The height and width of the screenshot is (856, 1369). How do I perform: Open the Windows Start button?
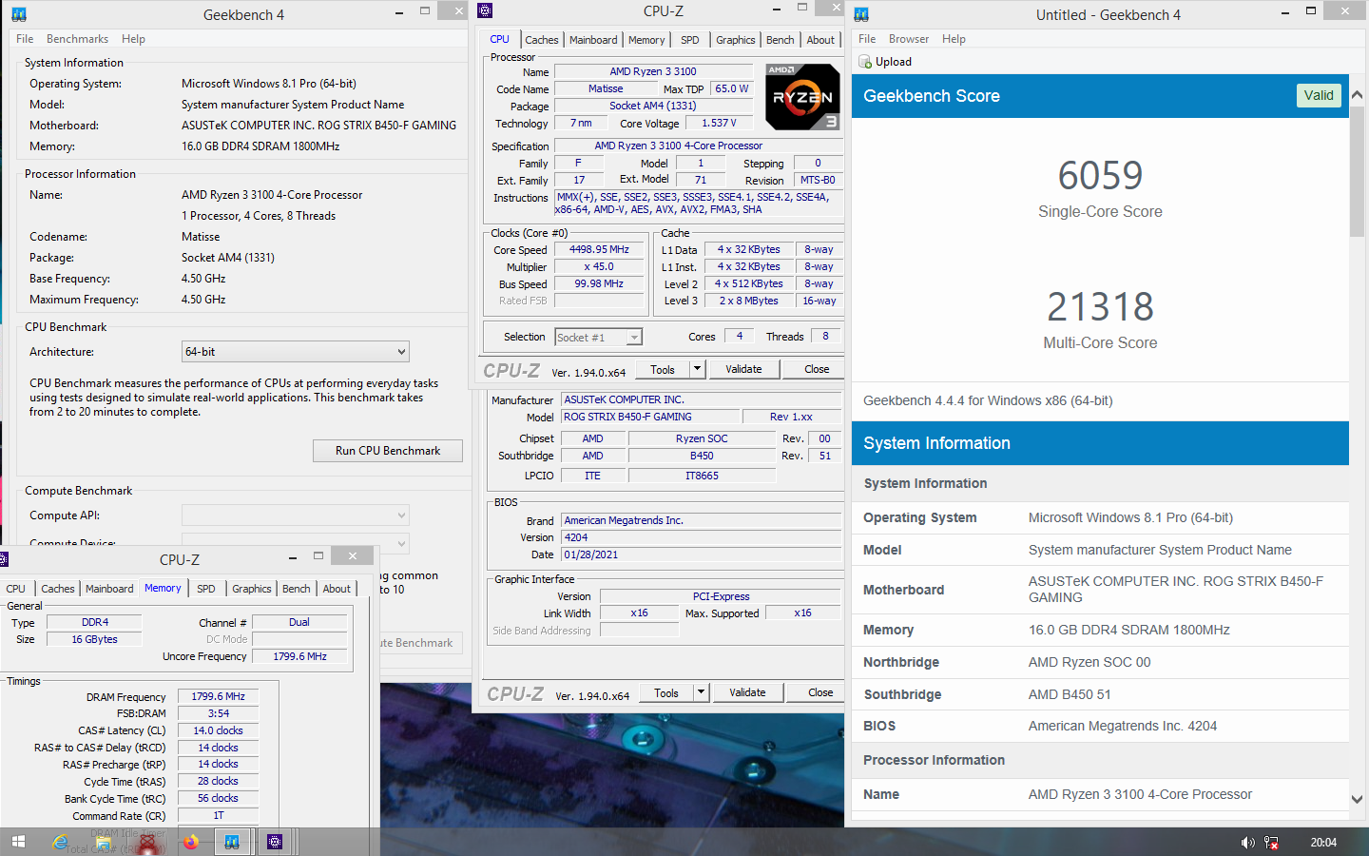click(17, 842)
